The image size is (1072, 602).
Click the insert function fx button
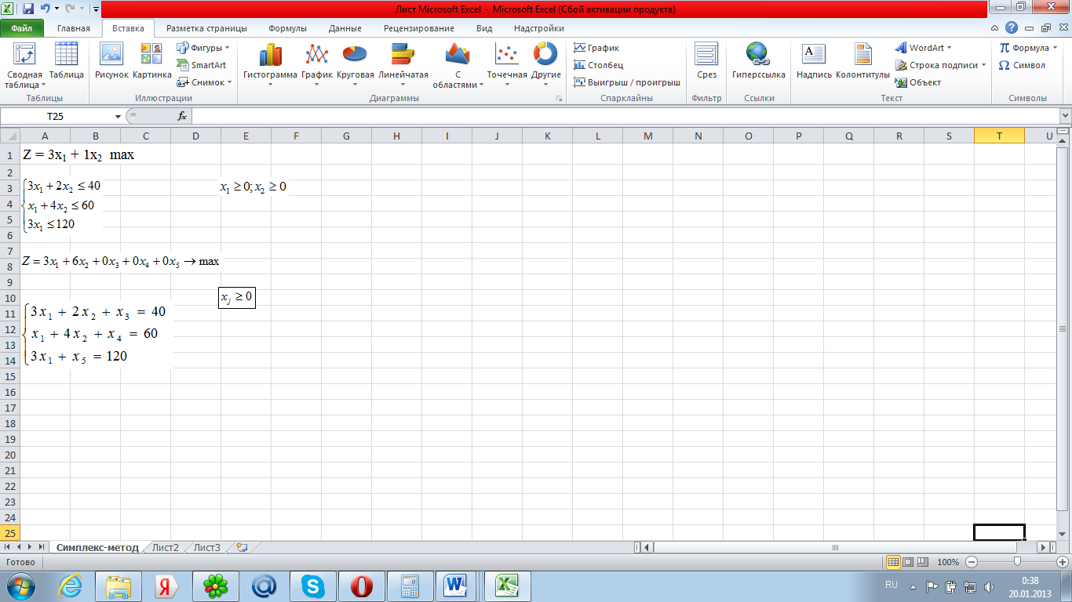coord(182,116)
